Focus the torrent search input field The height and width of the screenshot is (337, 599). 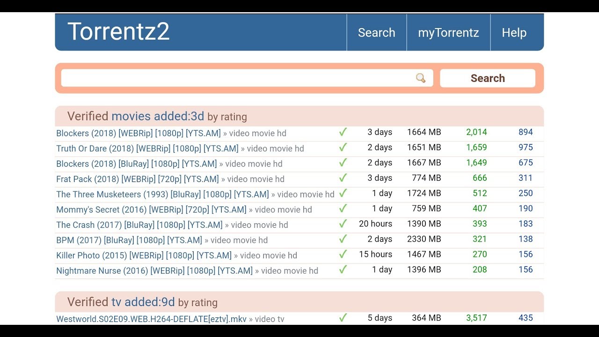pos(247,78)
